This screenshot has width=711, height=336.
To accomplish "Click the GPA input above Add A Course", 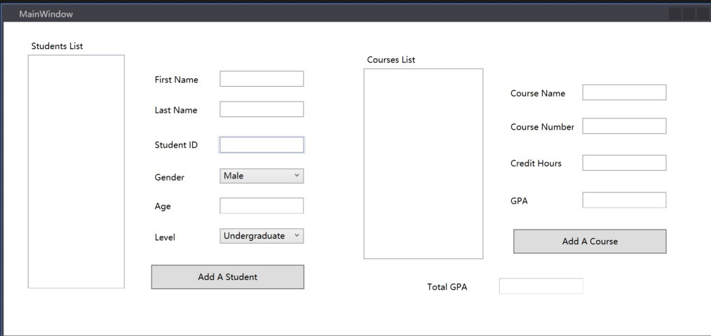I will 624,200.
